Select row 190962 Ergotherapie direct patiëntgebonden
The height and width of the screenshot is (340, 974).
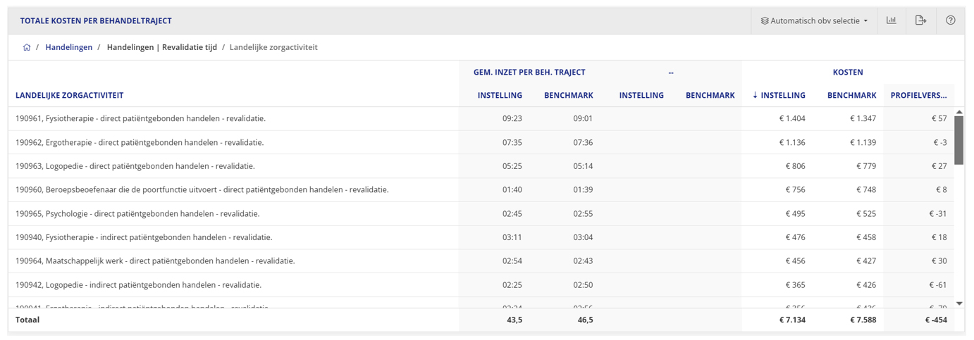click(481, 142)
